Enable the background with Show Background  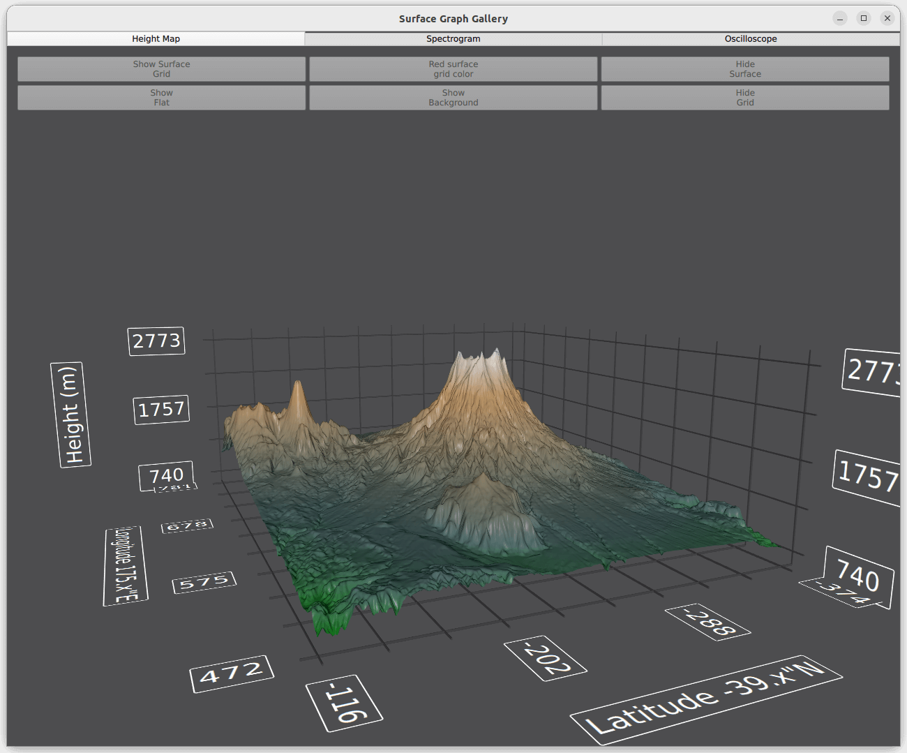tap(453, 98)
